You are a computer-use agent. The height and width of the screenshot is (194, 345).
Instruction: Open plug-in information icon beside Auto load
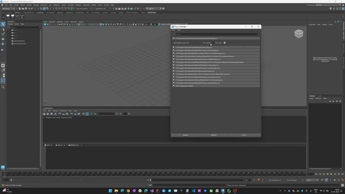pos(225,43)
